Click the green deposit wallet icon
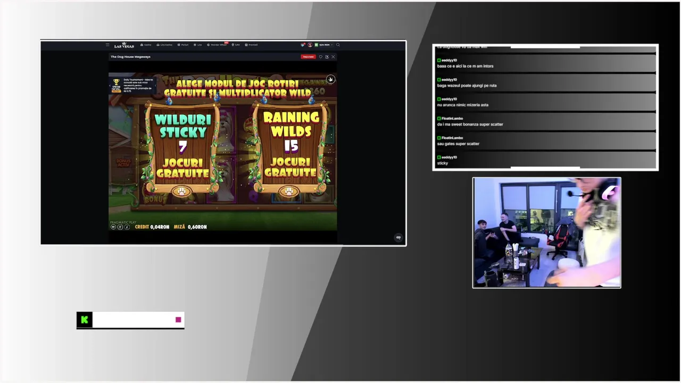Viewport: 681px width, 383px height. pos(316,45)
